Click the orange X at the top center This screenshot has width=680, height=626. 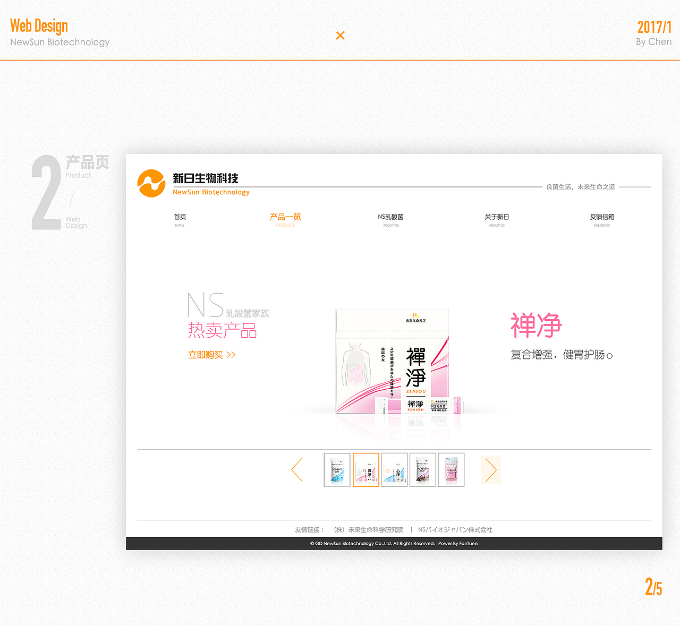341,36
